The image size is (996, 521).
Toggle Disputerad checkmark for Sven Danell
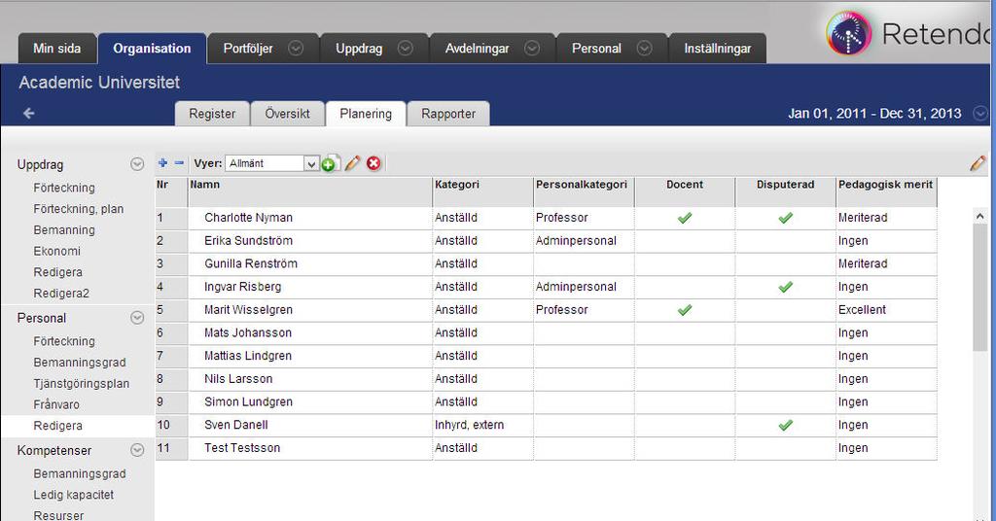click(785, 425)
